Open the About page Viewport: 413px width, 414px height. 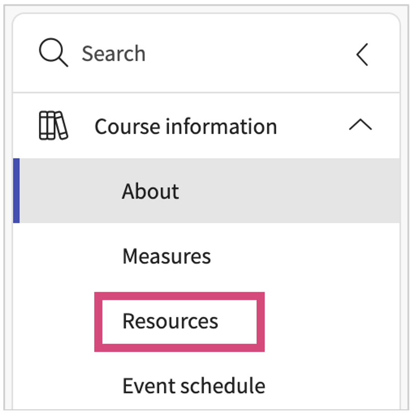click(x=150, y=191)
